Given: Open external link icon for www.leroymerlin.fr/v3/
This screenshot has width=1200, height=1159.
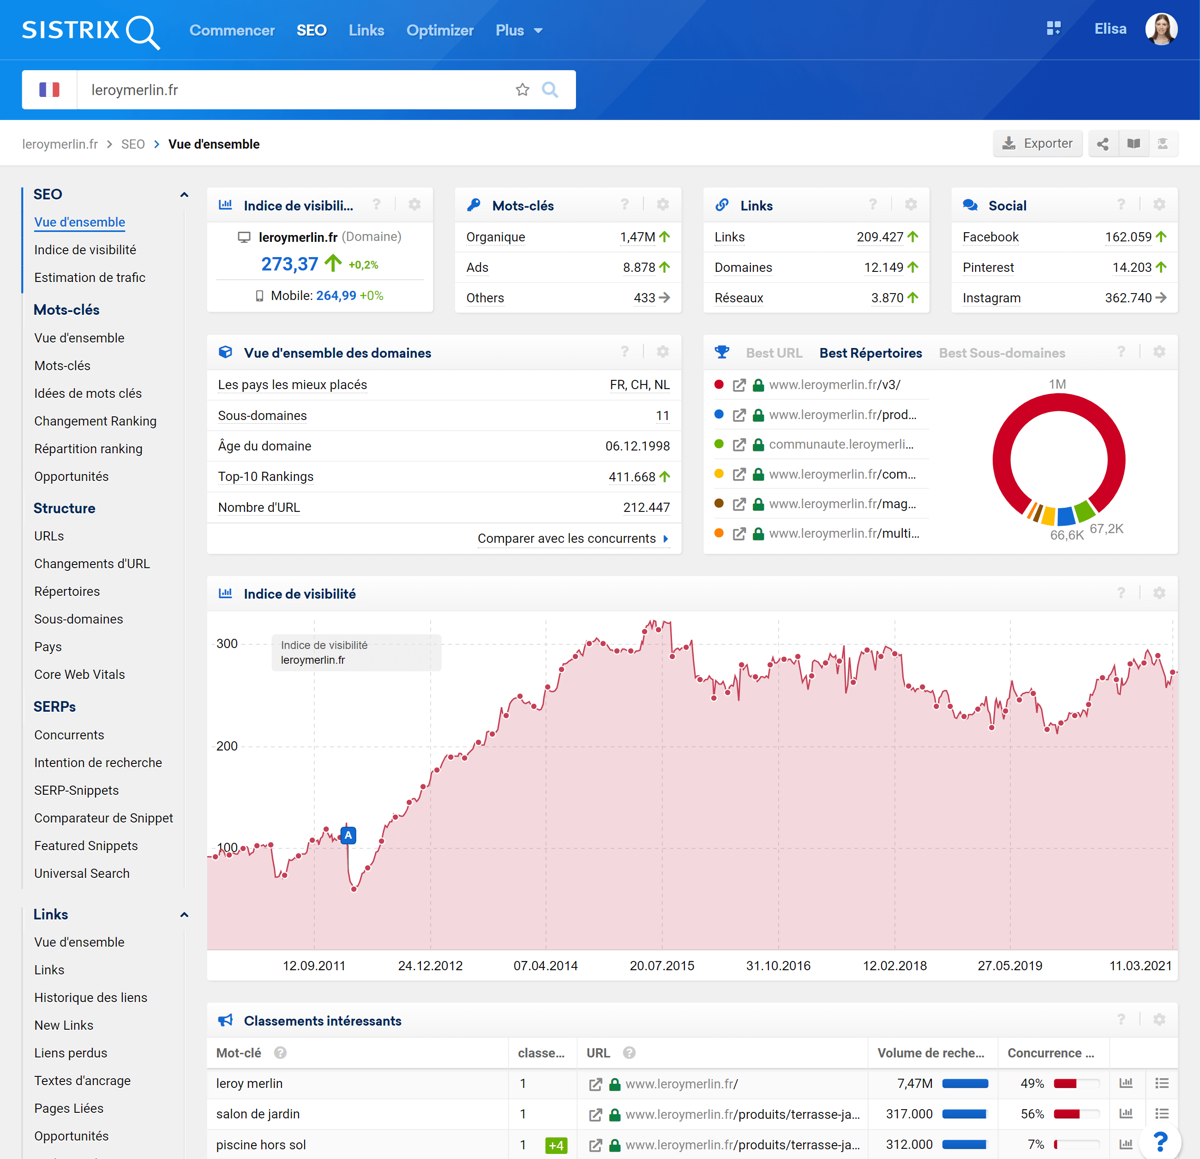Looking at the screenshot, I should 739,385.
